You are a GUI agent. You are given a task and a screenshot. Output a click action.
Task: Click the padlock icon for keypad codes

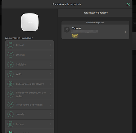11,84
